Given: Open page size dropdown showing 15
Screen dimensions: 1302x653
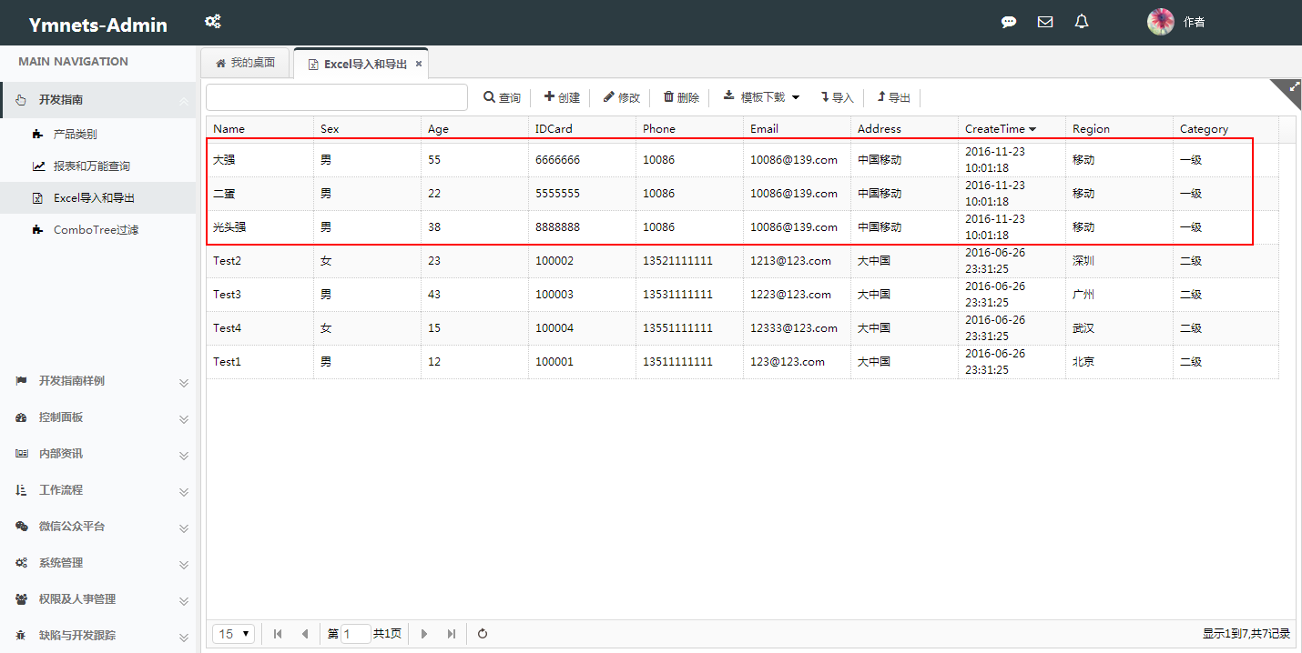Looking at the screenshot, I should pos(234,634).
